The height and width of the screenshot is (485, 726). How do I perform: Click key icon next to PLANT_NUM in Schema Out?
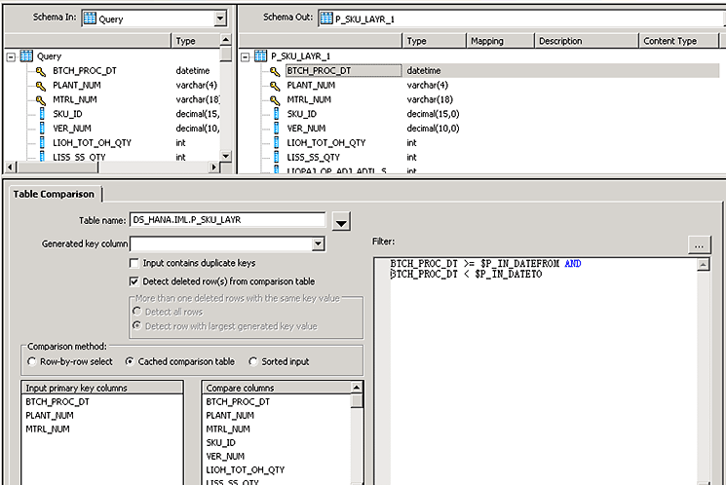pyautogui.click(x=274, y=86)
